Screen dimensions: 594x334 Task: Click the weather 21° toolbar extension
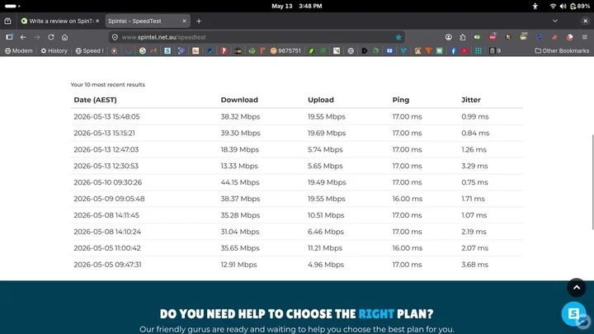524,37
